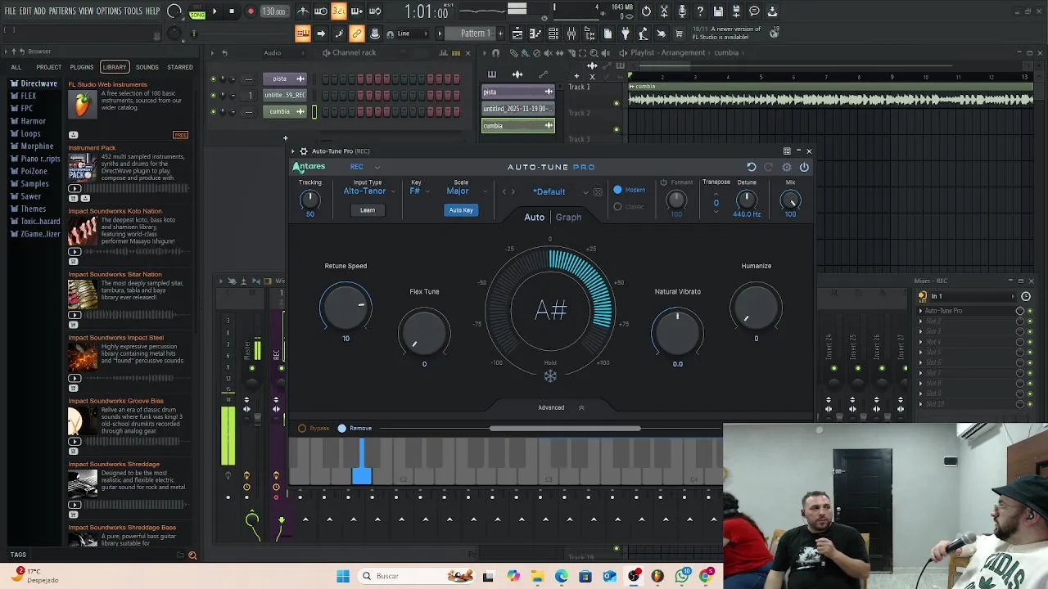The width and height of the screenshot is (1048, 589).
Task: Select the Remove option on keyboard panel
Action: [x=342, y=428]
